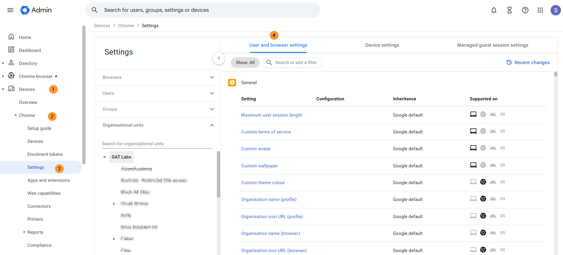Screen dimensions: 563x255
Task: Click Chrome icon in Organisation name (profile) row
Action: [483, 199]
